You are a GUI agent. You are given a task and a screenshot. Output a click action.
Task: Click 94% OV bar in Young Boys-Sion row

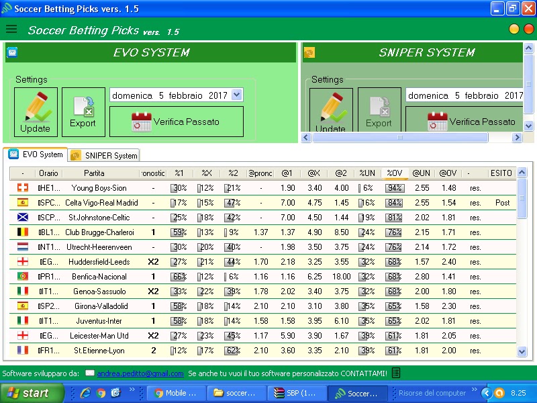(x=395, y=188)
